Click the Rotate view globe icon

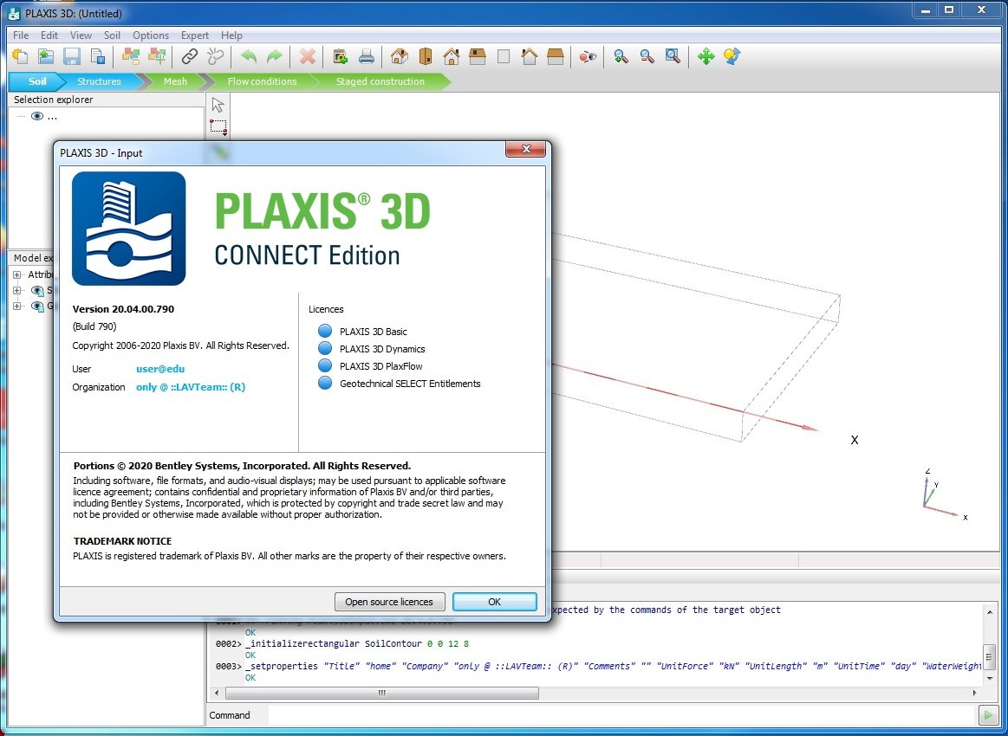pos(732,56)
